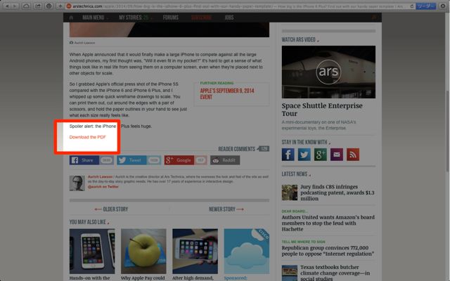
Task: Open the green apple Apple Pay thumbnail
Action: coord(143,251)
